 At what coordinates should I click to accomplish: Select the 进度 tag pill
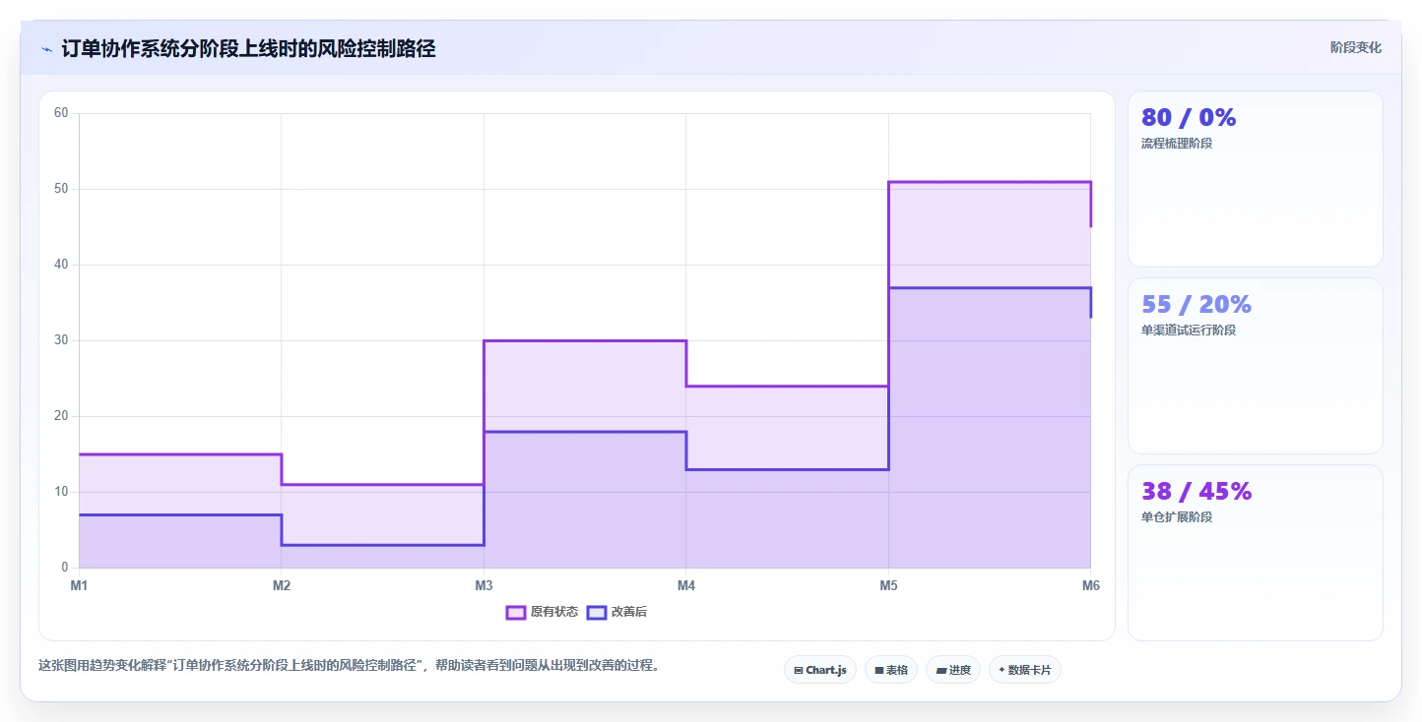953,670
